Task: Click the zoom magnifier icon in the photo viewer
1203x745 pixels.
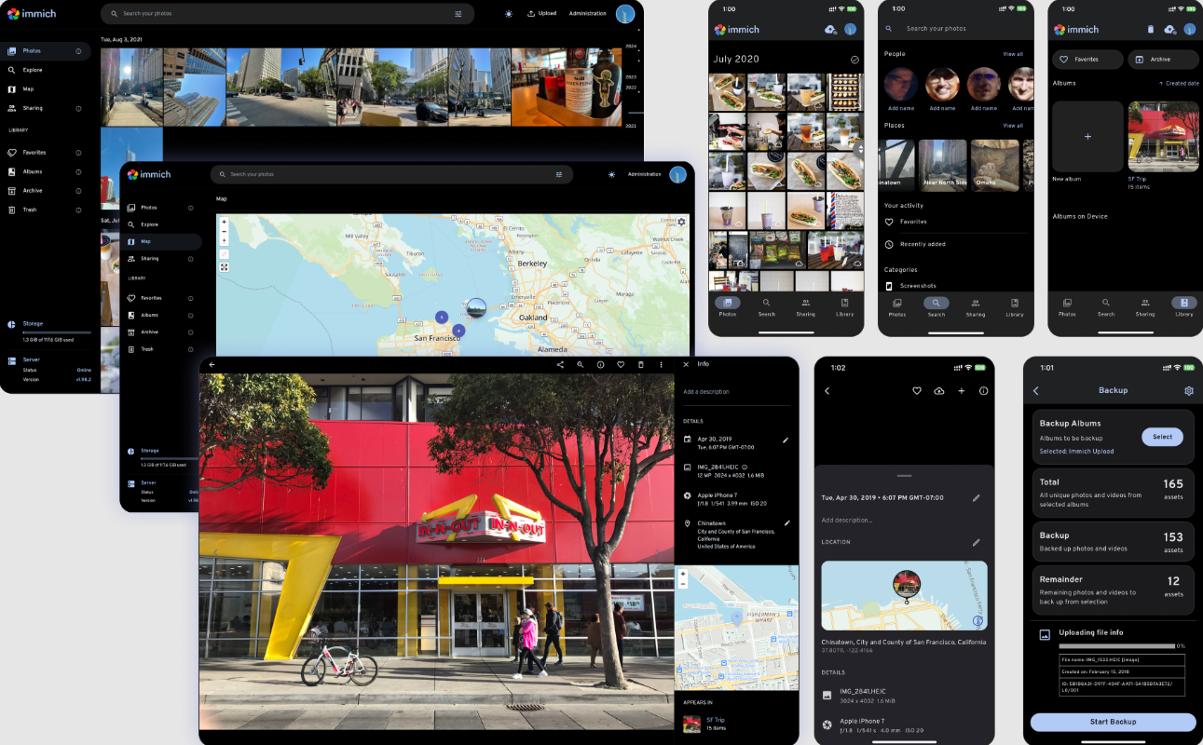Action: tap(580, 365)
